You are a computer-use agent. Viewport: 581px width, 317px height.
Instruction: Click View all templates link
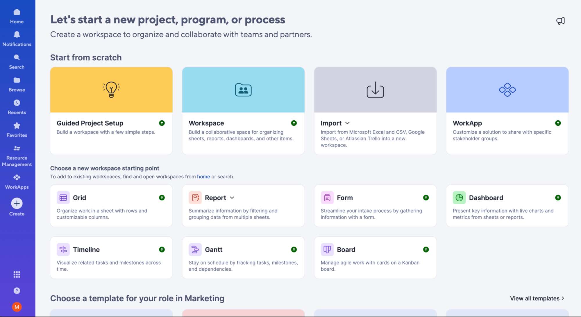coord(534,298)
